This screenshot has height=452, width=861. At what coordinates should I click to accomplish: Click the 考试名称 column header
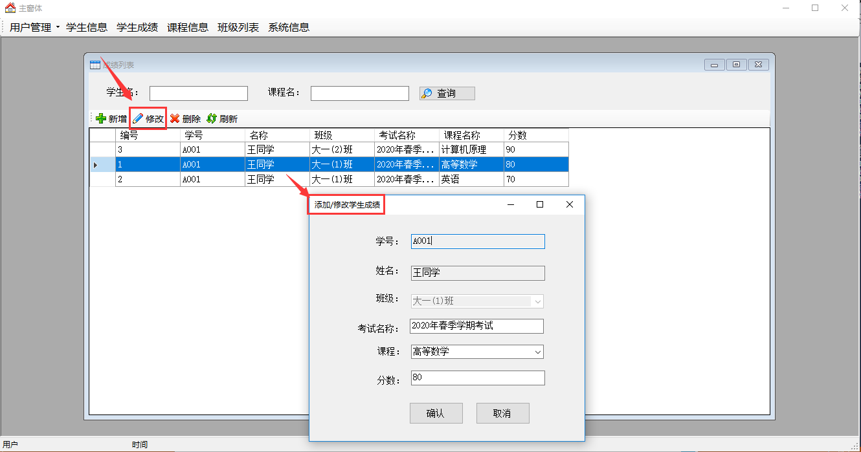(x=407, y=135)
